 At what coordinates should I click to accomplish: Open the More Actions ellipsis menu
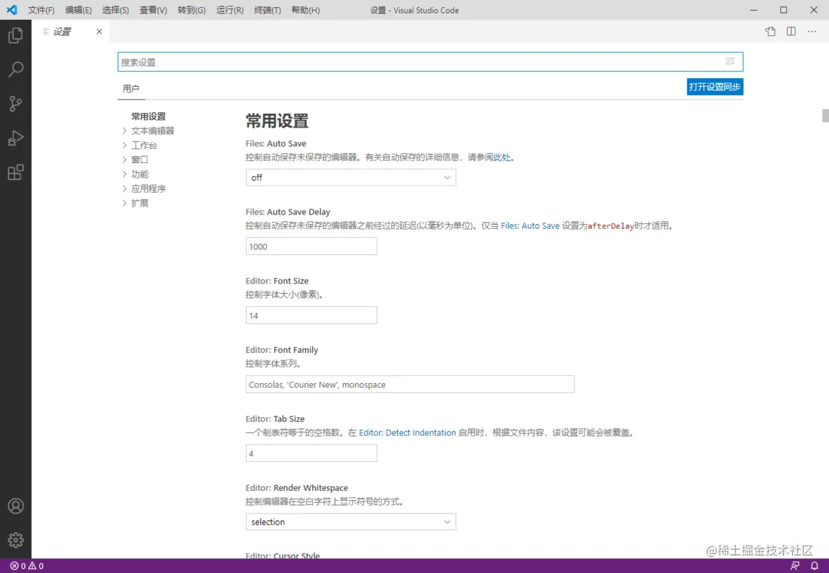pyautogui.click(x=812, y=31)
